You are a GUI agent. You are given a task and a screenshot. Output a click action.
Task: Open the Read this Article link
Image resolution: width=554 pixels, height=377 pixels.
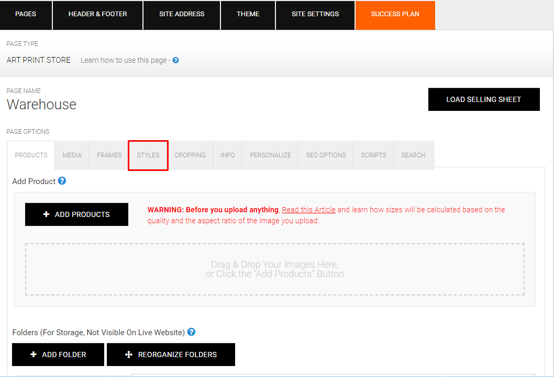pos(308,210)
